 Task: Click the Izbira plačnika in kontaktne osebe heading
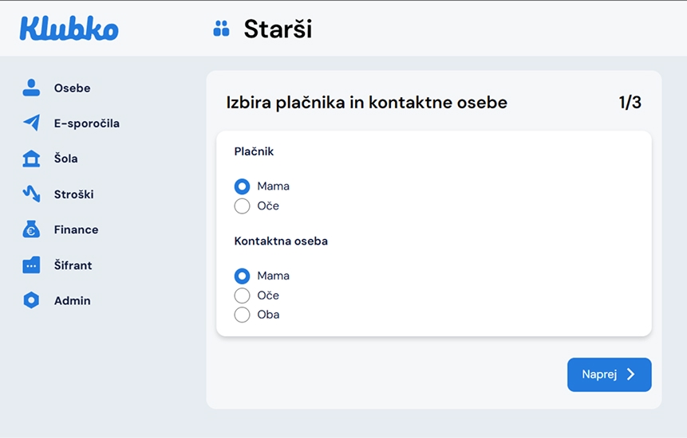pyautogui.click(x=366, y=103)
